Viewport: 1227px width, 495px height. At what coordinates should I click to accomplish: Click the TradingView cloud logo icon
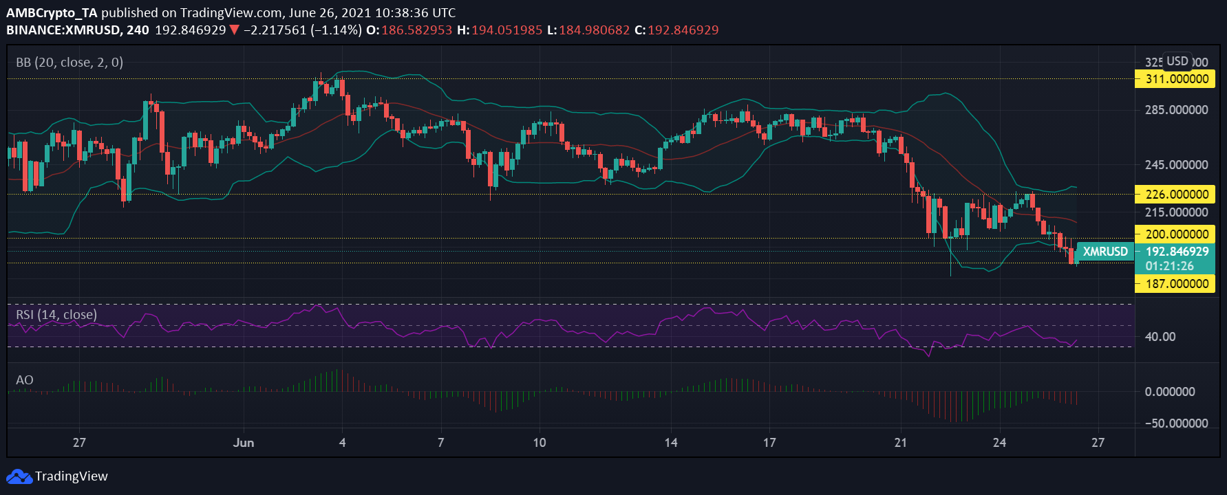pos(19,476)
